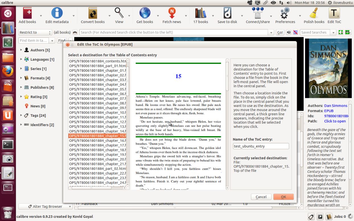The width and height of the screenshot is (354, 221).
Task: Open Add books dropdown arrow
Action: pos(41,16)
